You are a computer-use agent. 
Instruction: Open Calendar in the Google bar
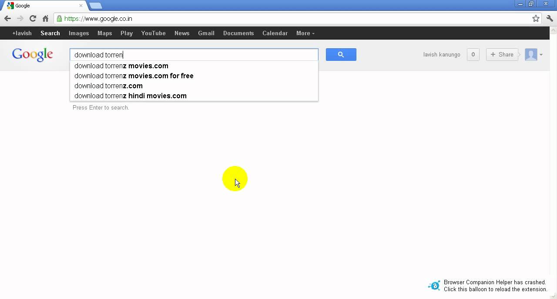pos(275,33)
